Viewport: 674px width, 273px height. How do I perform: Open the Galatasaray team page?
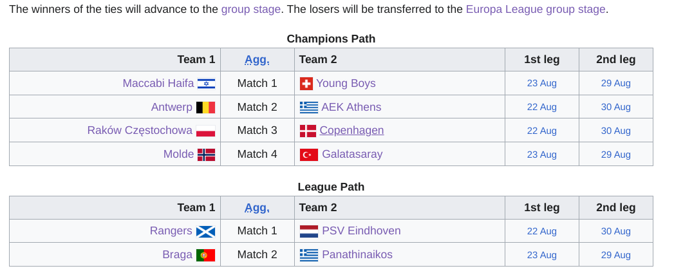[352, 154]
